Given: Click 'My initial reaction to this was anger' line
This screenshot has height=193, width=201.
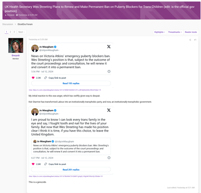Looking at the screenshot, I should coord(64,96).
